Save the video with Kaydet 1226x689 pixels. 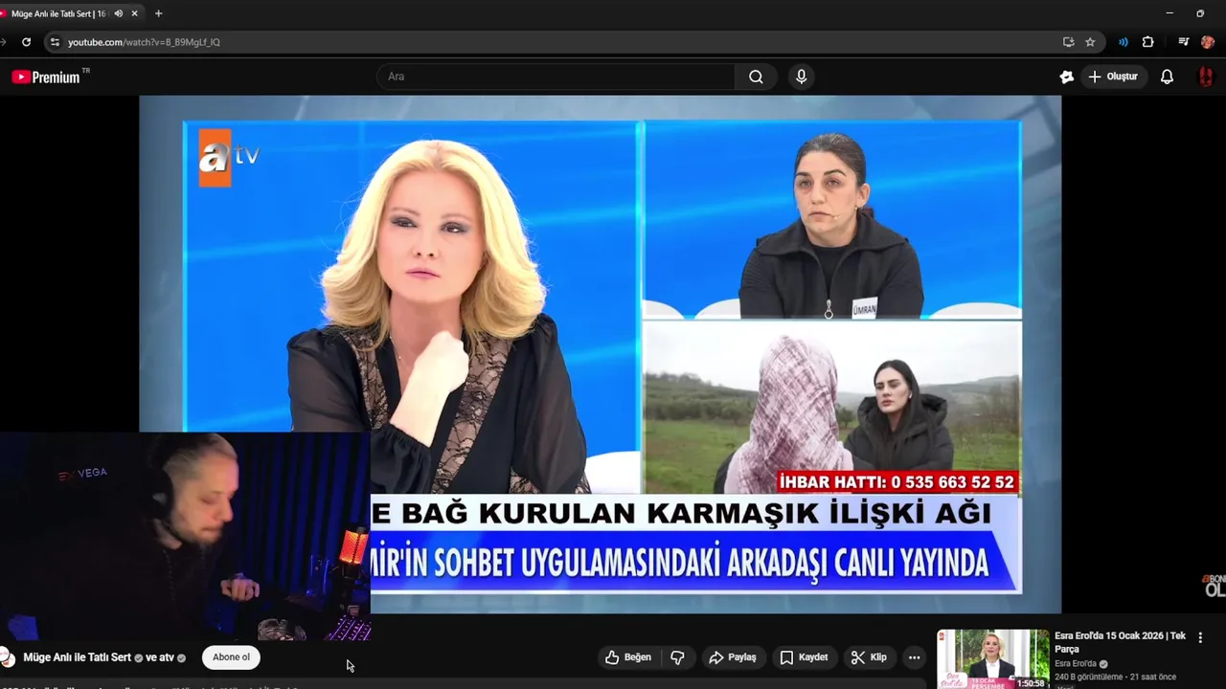pos(804,657)
